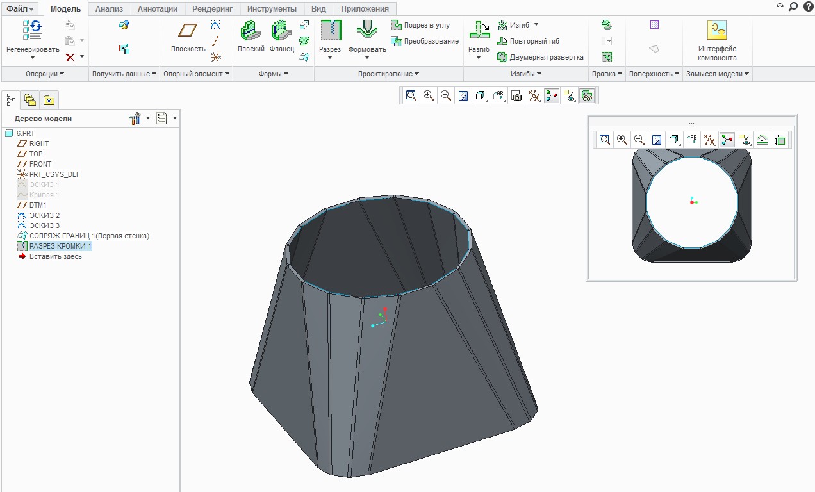Toggle display style in main view toolbar
Screen dimensions: 815x492
(481, 95)
